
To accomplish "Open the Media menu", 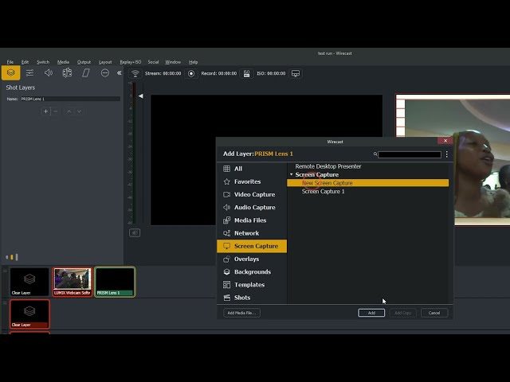I will coord(63,62).
